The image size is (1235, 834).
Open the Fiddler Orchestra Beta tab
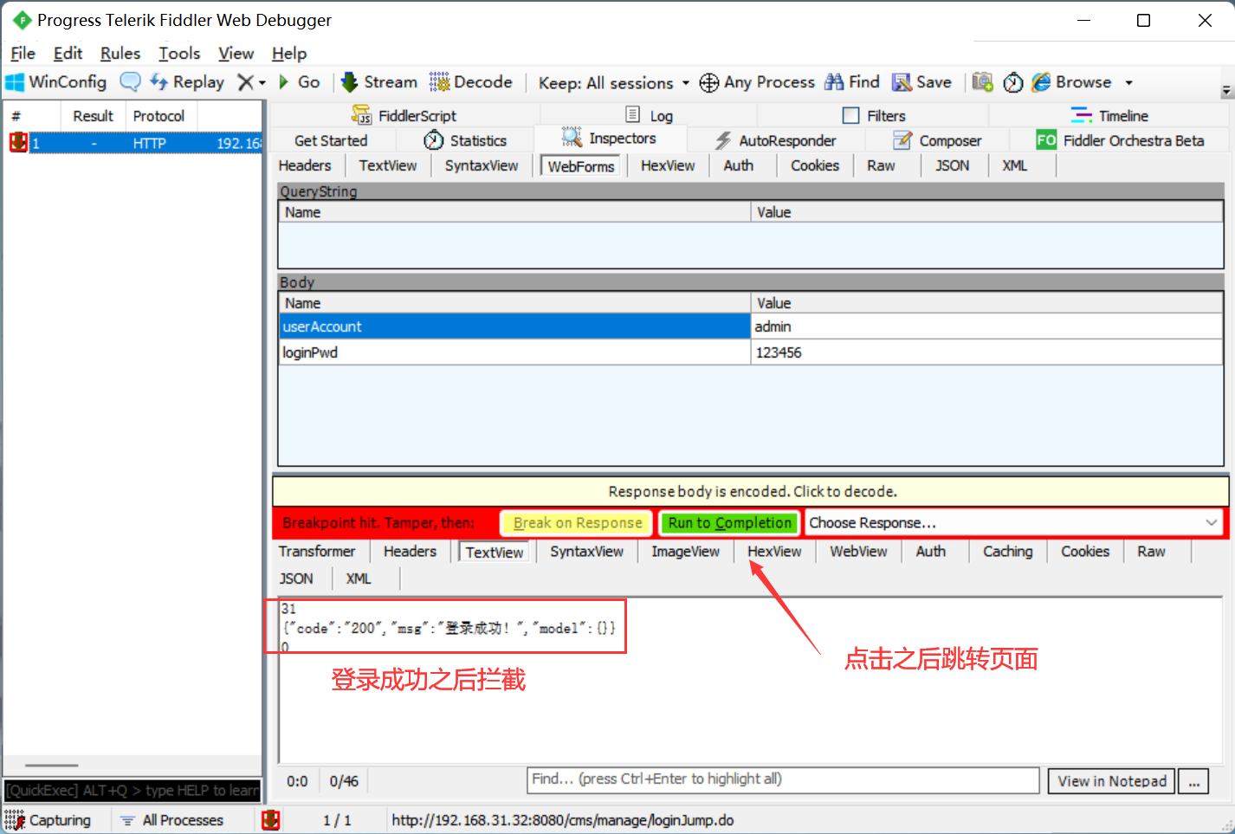1120,140
